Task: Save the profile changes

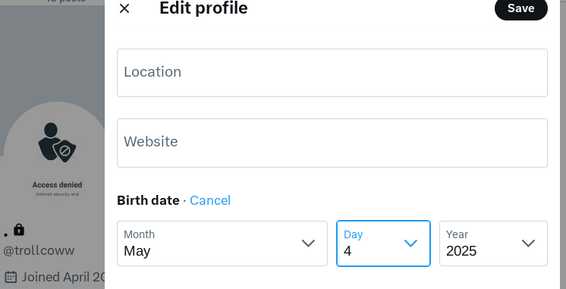Action: click(x=521, y=8)
